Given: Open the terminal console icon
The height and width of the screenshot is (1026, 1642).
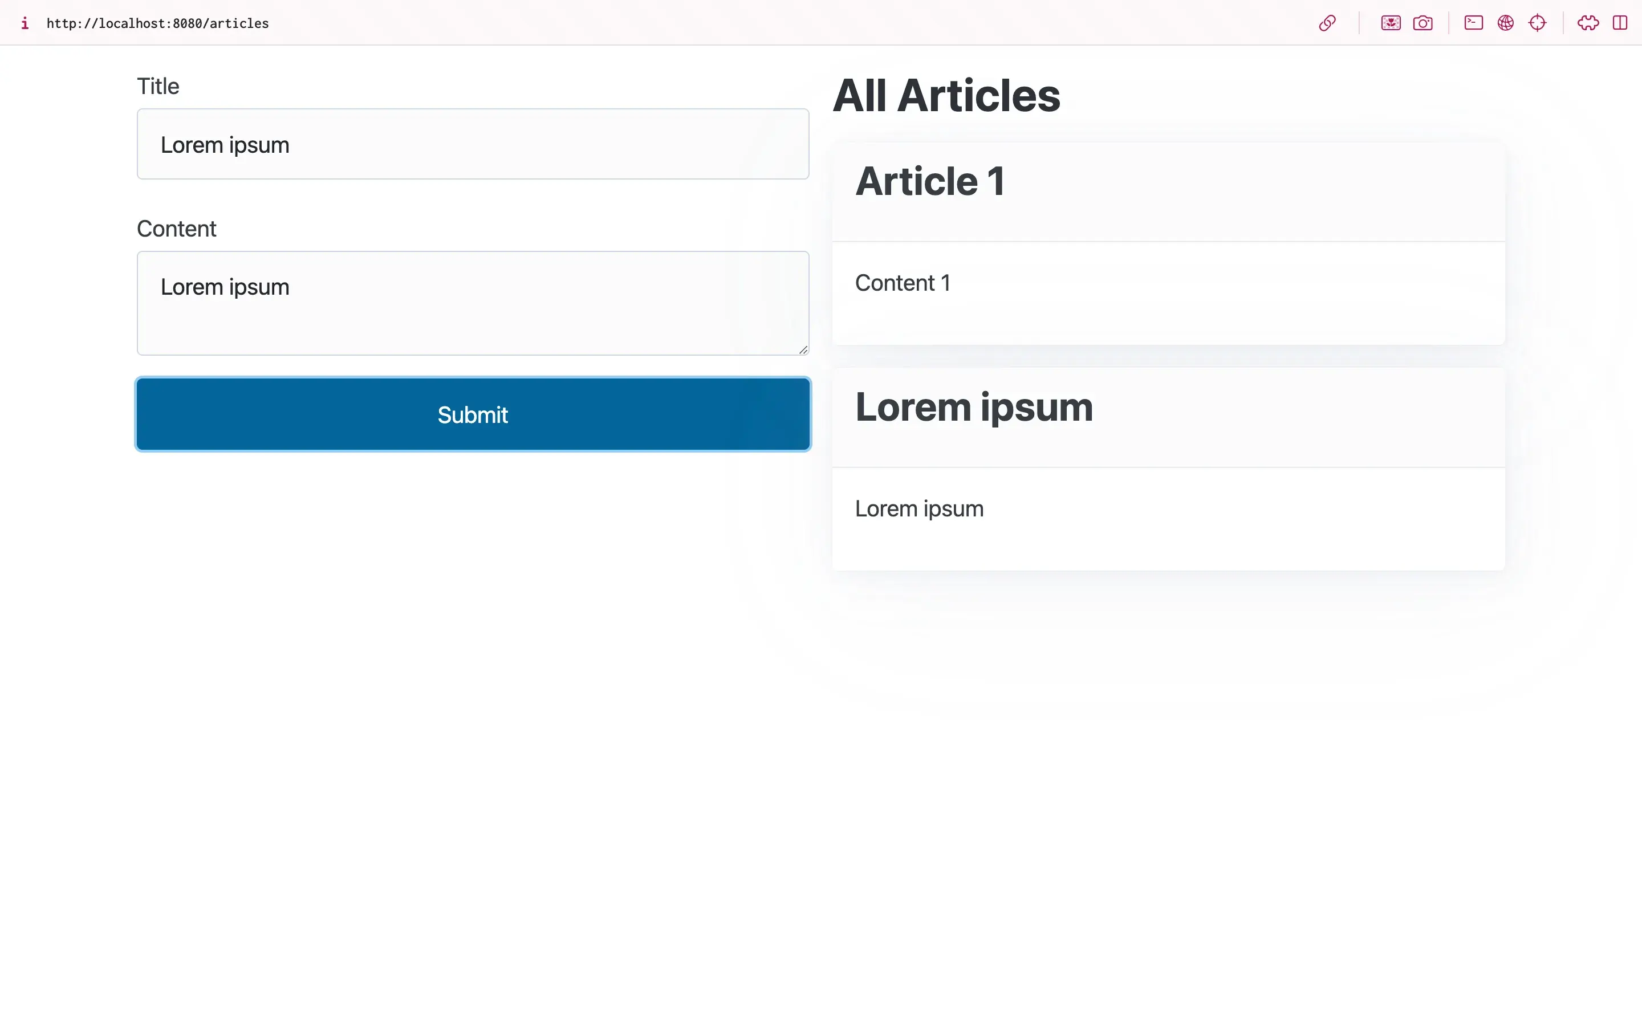Looking at the screenshot, I should [x=1473, y=23].
